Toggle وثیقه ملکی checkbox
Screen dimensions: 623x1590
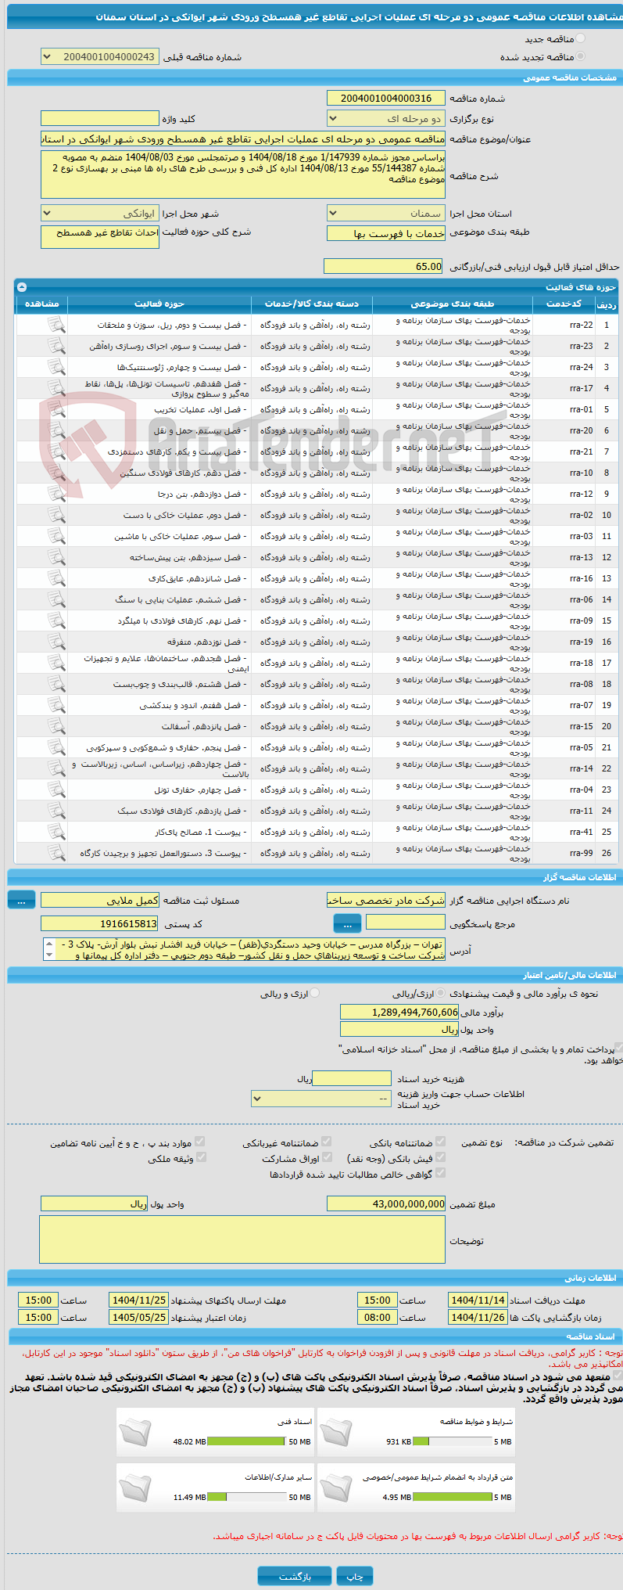[201, 1157]
